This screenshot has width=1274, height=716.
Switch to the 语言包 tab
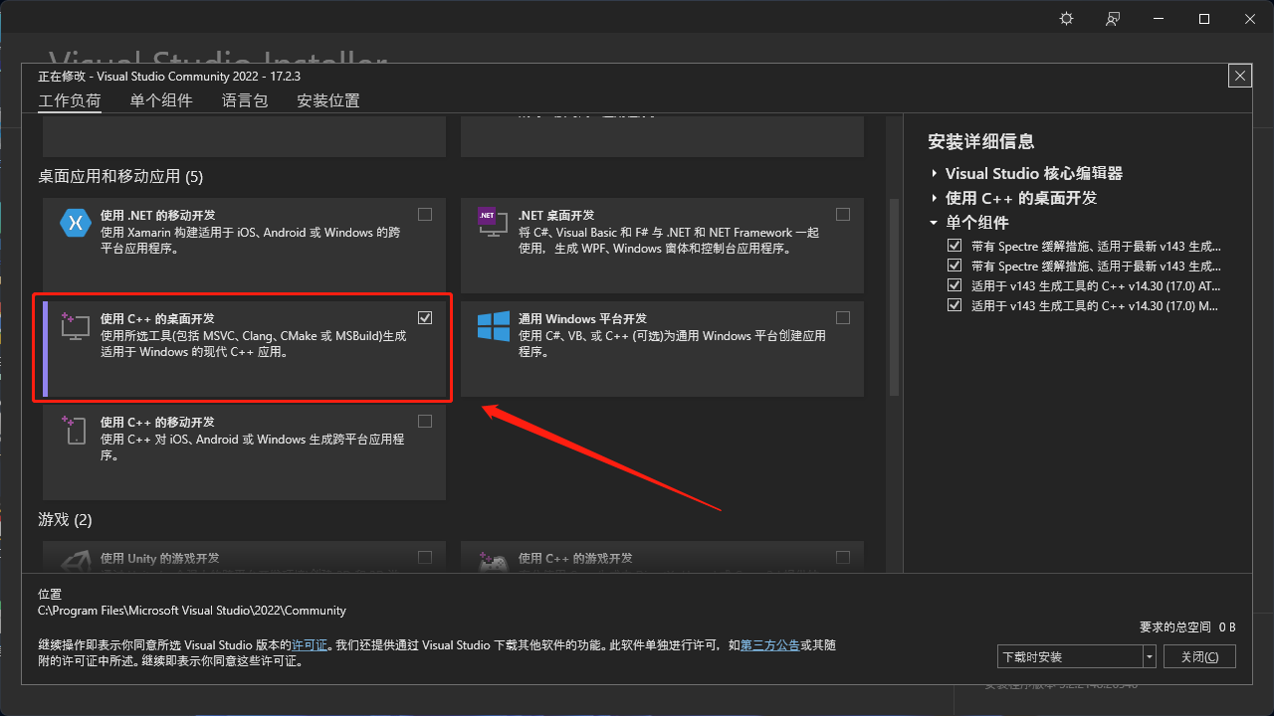click(x=245, y=100)
